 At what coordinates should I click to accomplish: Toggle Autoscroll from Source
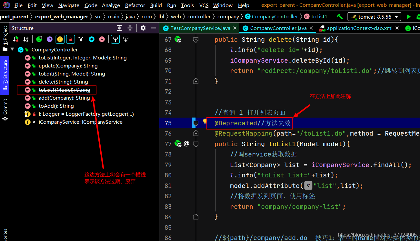(126, 39)
